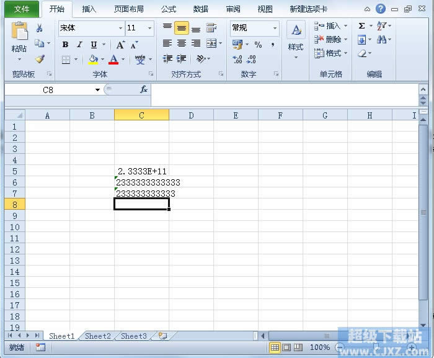Apply comma style

(273, 44)
